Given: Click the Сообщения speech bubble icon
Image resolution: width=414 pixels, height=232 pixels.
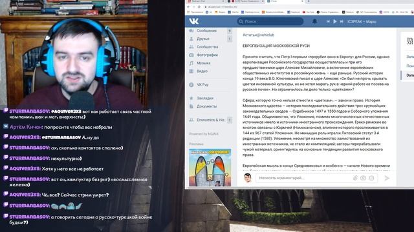Looking at the screenshot, I should coord(191,31).
